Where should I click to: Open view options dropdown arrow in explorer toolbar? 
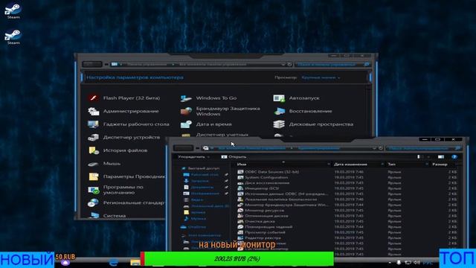click(428, 157)
